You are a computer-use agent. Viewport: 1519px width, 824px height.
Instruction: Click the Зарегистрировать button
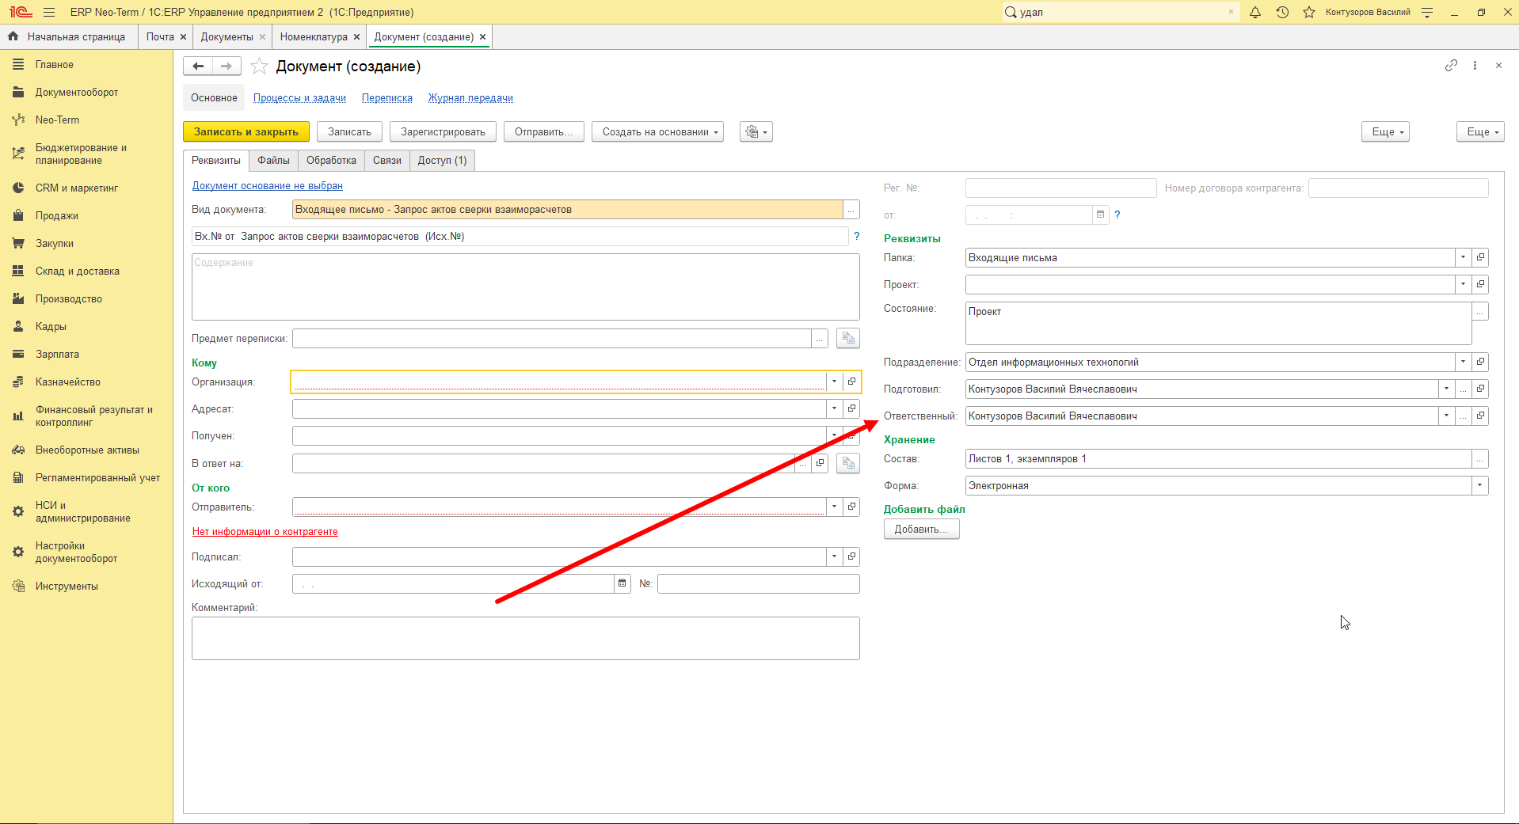[x=443, y=131]
